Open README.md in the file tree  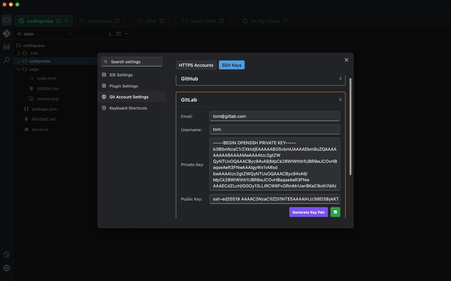coord(44,119)
